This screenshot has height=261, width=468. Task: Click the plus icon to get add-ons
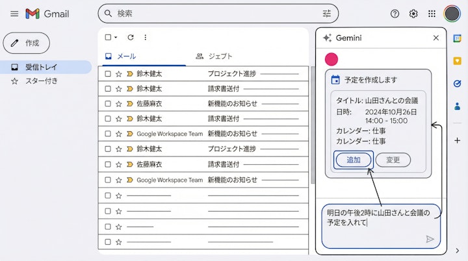pyautogui.click(x=457, y=140)
